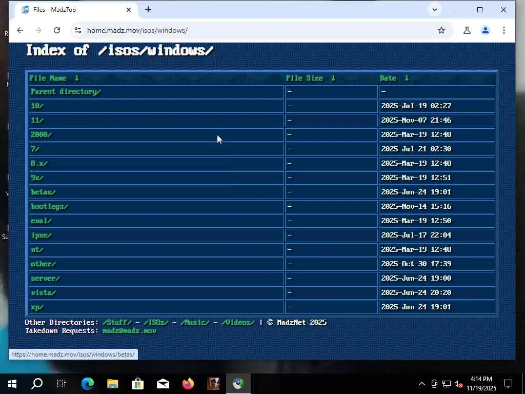This screenshot has height=394, width=525.
Task: Sort by File Size column arrow
Action: click(x=333, y=78)
